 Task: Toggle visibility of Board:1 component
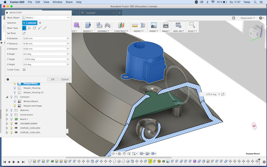pyautogui.click(x=11, y=119)
